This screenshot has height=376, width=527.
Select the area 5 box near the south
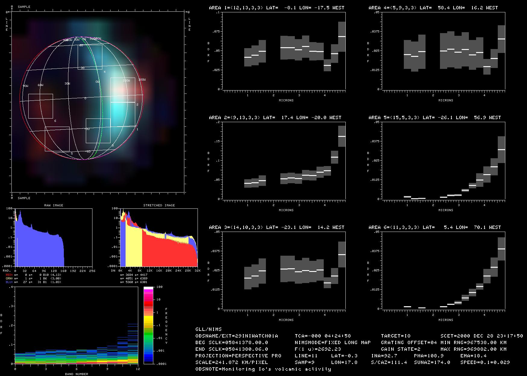[57, 139]
